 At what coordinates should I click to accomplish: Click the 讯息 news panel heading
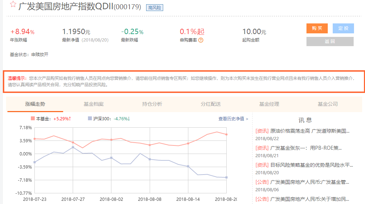pos(305,120)
